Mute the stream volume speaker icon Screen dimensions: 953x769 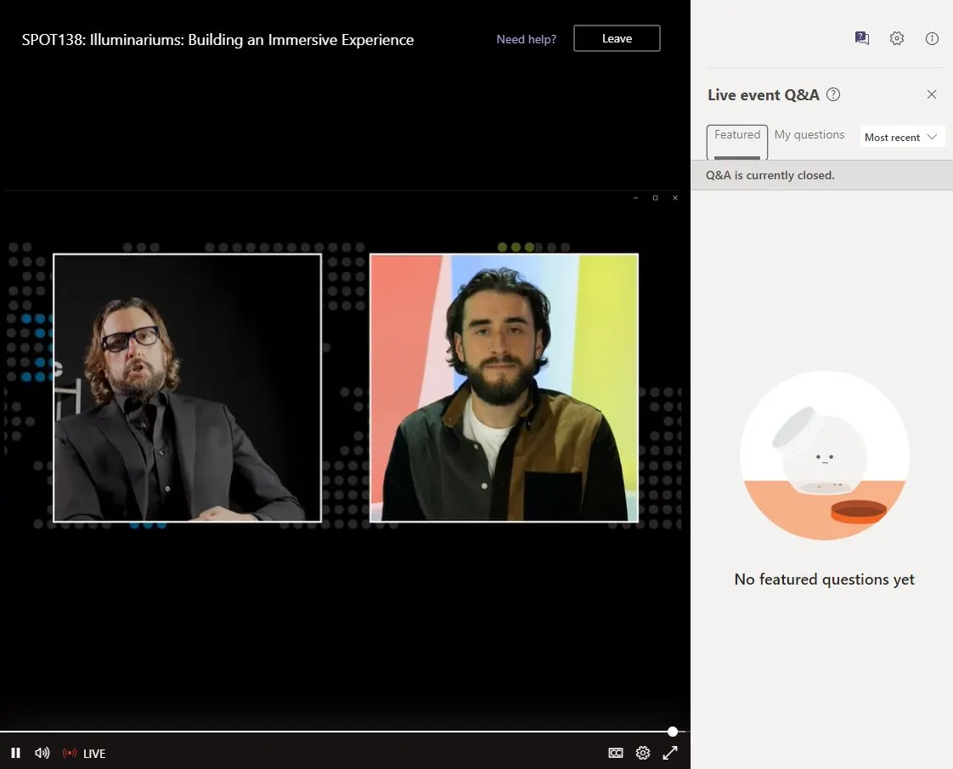click(x=42, y=753)
